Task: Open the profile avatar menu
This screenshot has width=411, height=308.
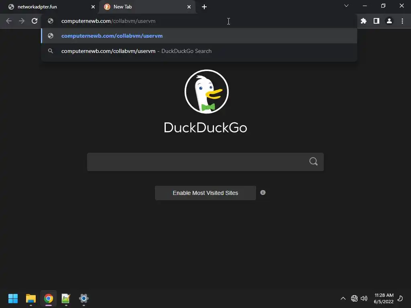Action: click(389, 21)
